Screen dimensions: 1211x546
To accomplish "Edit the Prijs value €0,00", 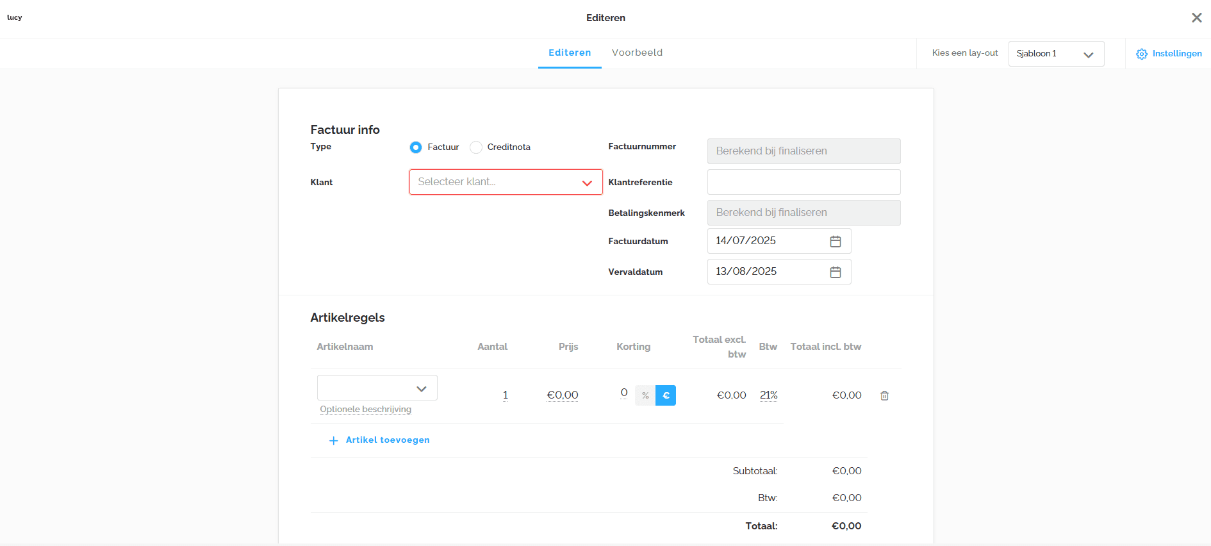I will 563,395.
